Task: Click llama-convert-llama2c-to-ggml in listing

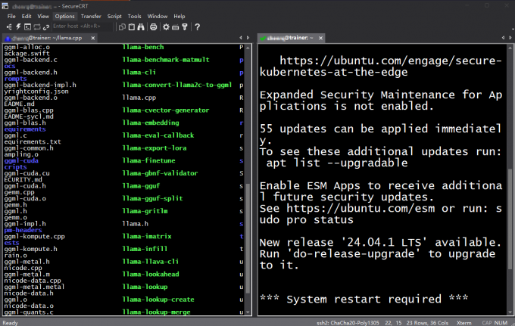Action: 177,85
